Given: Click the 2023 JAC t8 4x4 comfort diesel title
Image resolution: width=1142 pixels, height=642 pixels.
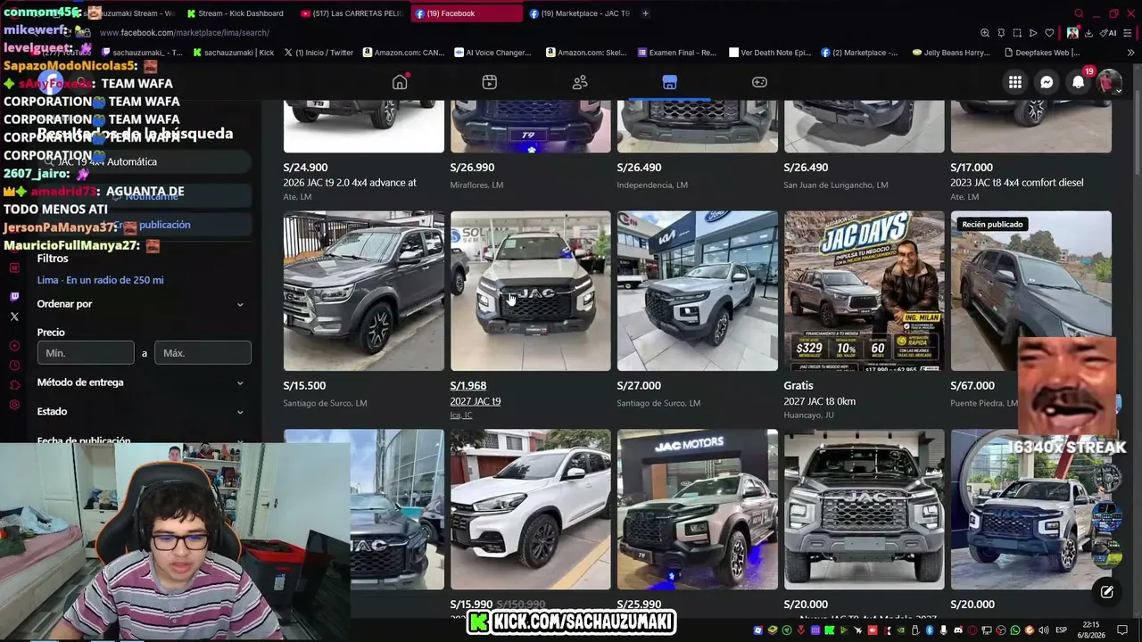Looking at the screenshot, I should pos(1017,183).
